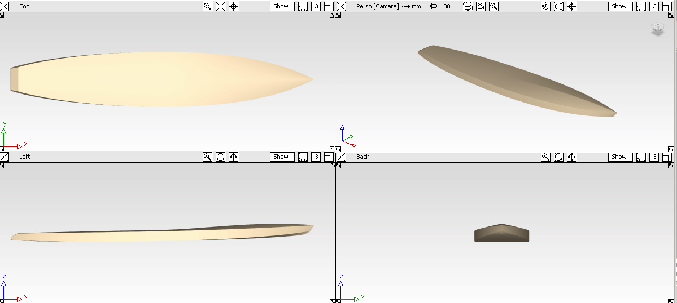Click the second camera icon in Persp view
The height and width of the screenshot is (303, 677).
(x=481, y=7)
